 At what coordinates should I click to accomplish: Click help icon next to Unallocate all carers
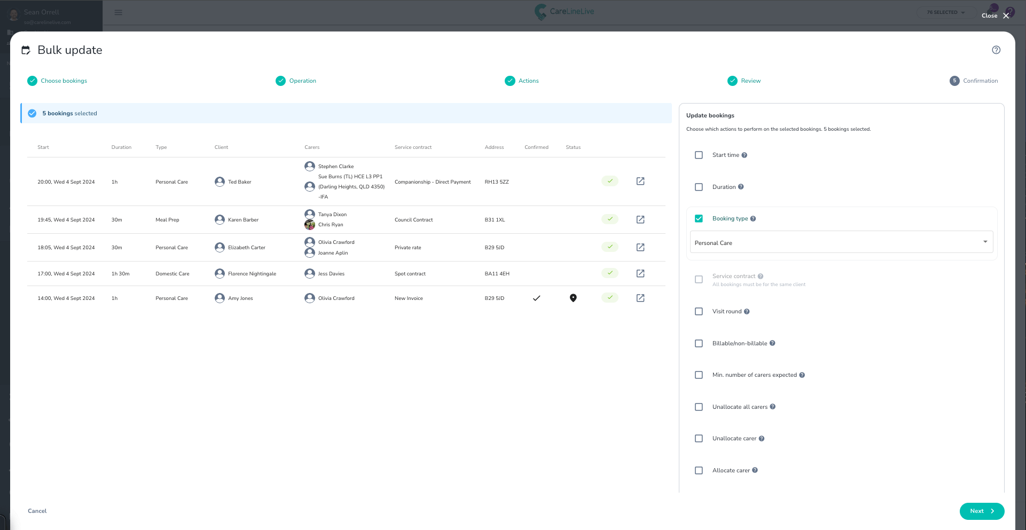pyautogui.click(x=773, y=407)
